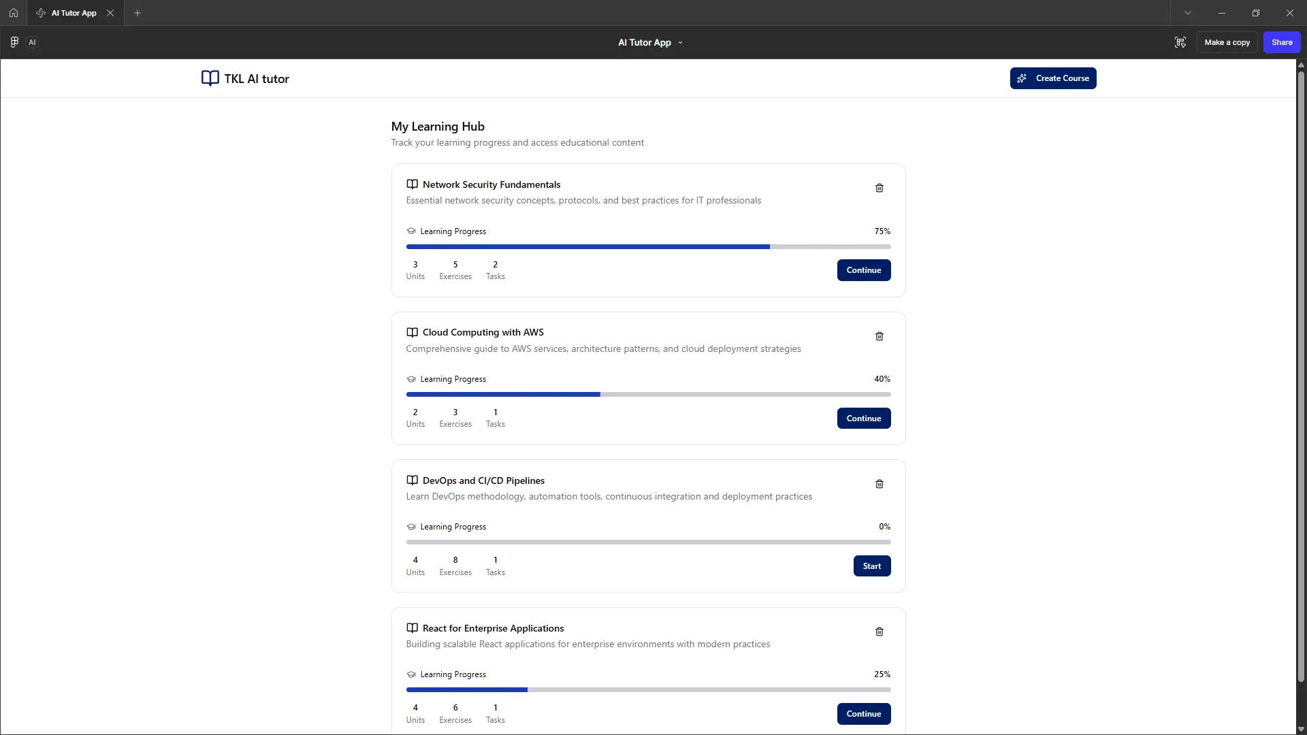This screenshot has width=1307, height=735.
Task: Select the AI Tutor App tab
Action: pos(73,12)
